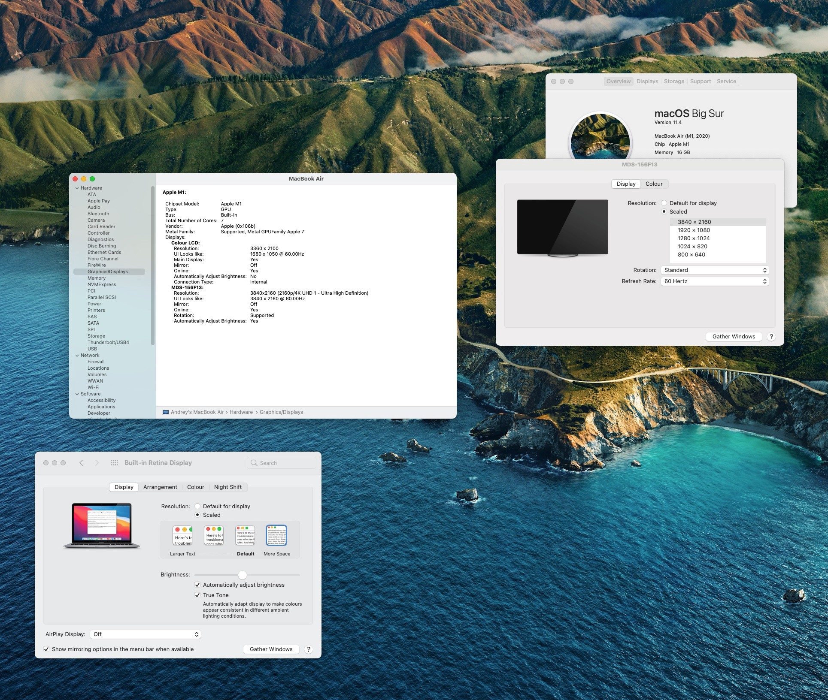This screenshot has width=828, height=700.
Task: Select Graphics/Displays in sidebar
Action: [x=109, y=272]
